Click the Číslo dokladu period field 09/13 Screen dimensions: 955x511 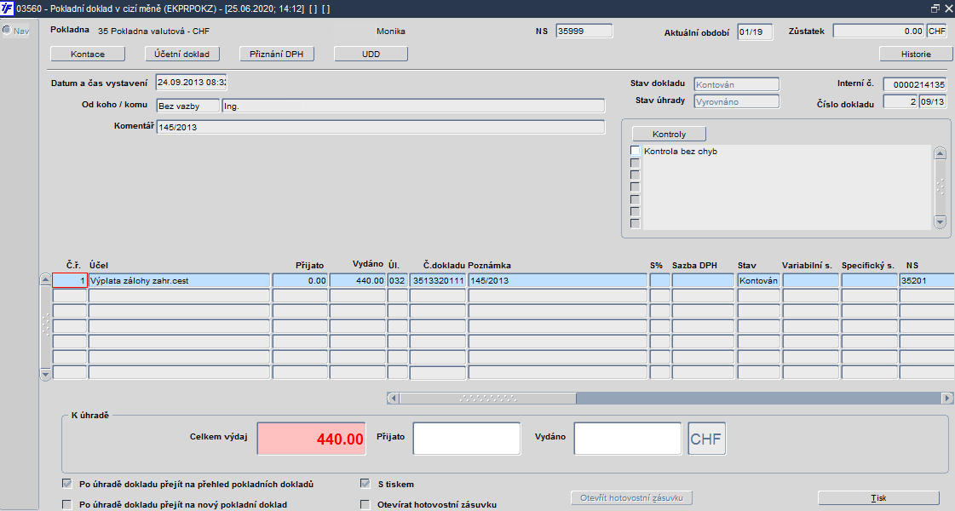(932, 101)
